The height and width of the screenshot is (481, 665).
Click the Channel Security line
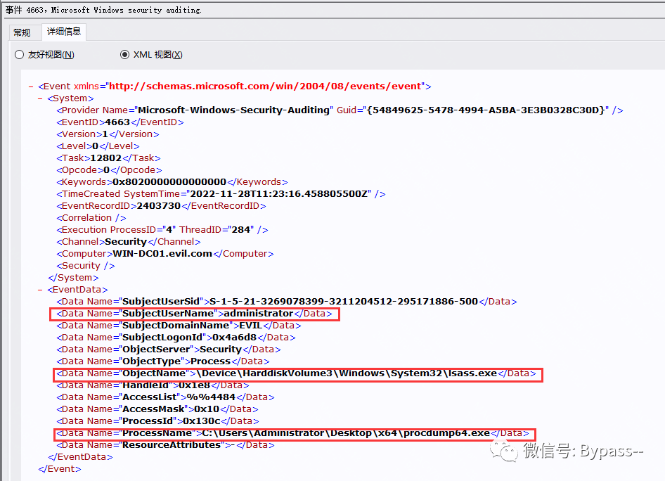coord(129,242)
